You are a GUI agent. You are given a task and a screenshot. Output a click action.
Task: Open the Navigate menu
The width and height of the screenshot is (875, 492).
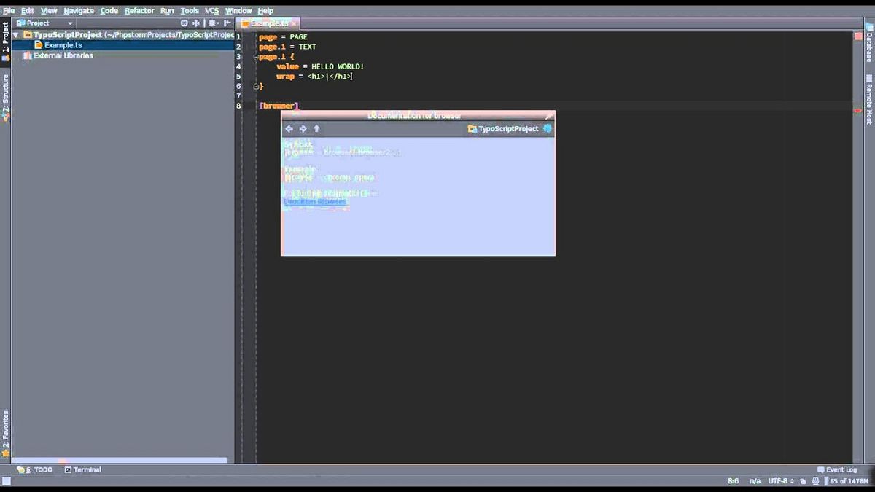[x=78, y=10]
